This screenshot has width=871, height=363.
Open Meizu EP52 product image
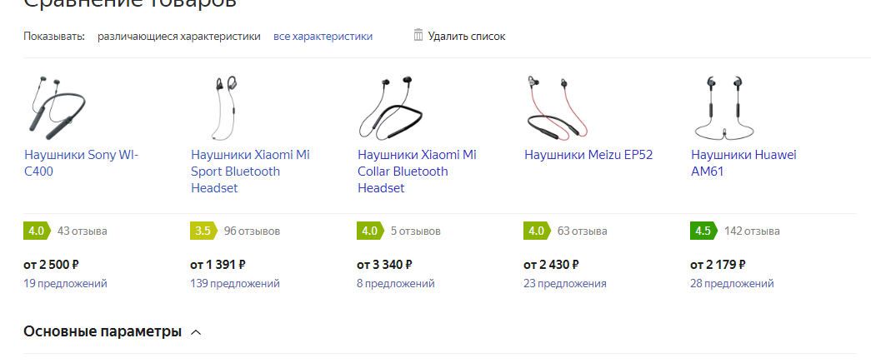558,108
